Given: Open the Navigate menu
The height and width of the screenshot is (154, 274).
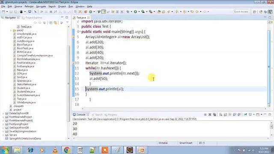Looking at the screenshot, I should point(41,6).
